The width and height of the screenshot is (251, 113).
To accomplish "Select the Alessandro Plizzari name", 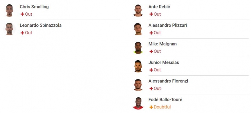I will [x=168, y=25].
